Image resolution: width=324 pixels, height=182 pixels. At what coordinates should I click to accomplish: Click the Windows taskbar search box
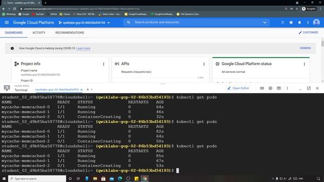(37, 178)
